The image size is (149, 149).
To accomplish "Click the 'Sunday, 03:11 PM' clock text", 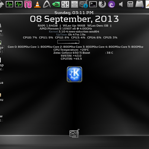I will click(74, 13).
